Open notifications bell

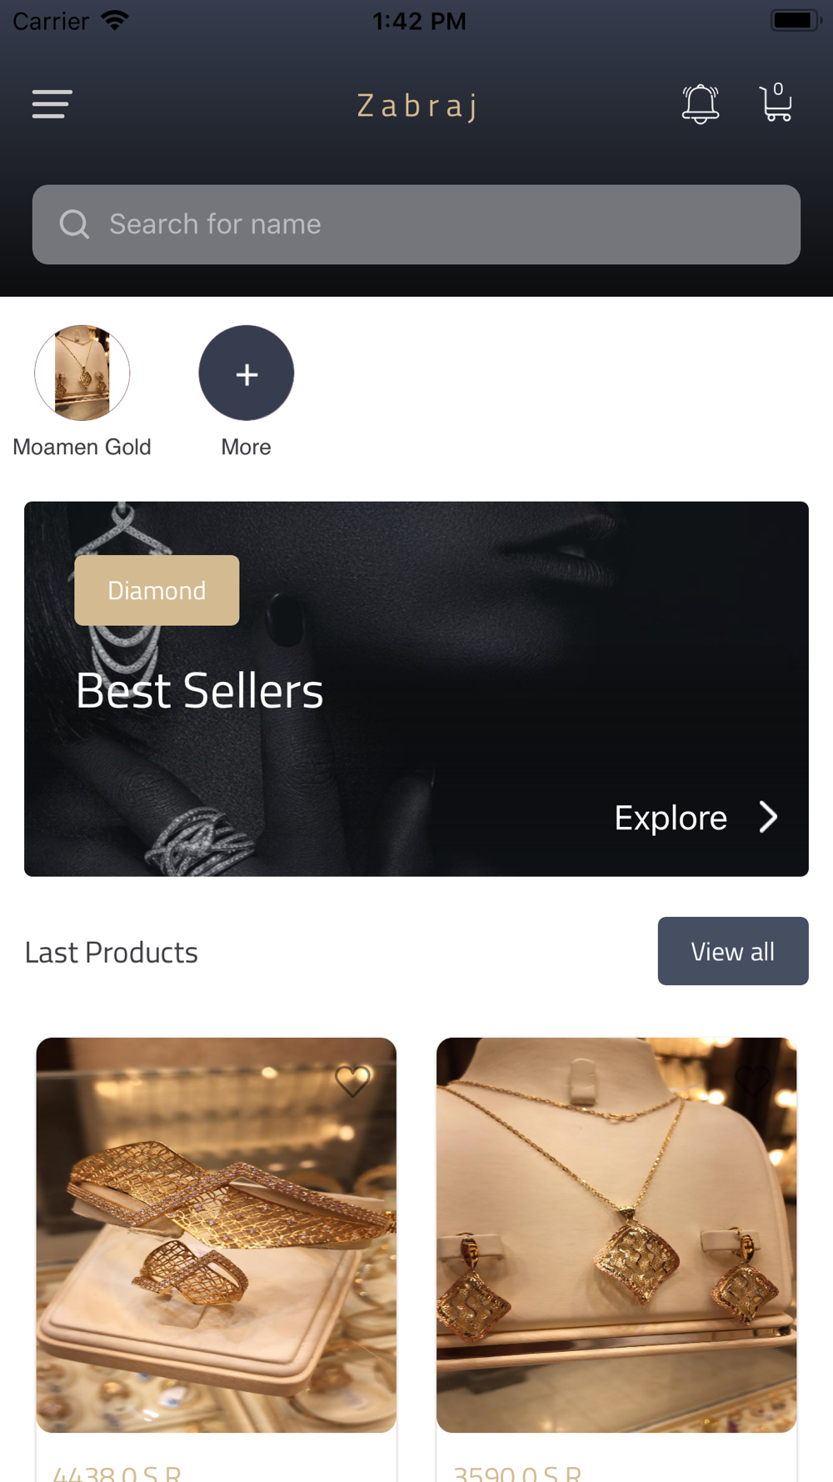click(x=701, y=104)
